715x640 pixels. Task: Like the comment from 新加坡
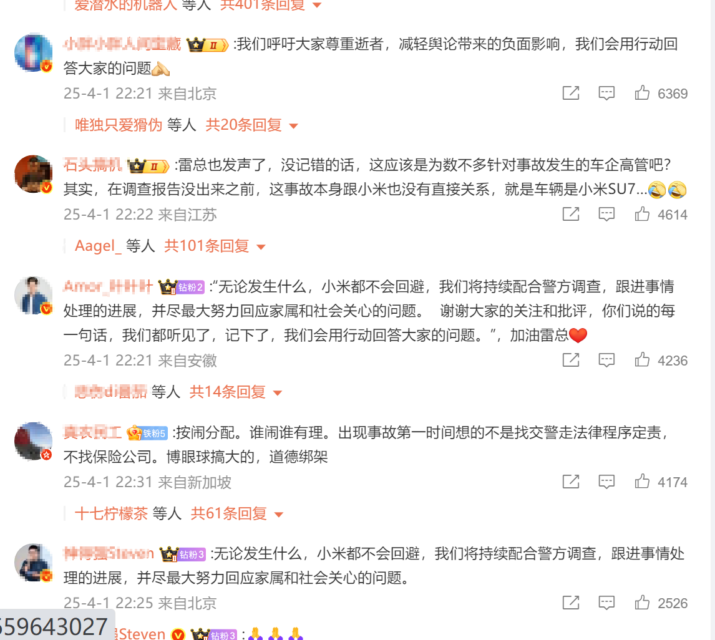coord(642,482)
